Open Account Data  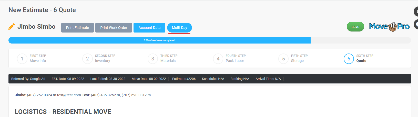tap(149, 28)
